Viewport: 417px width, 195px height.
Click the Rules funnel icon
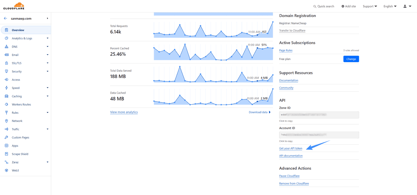point(7,113)
